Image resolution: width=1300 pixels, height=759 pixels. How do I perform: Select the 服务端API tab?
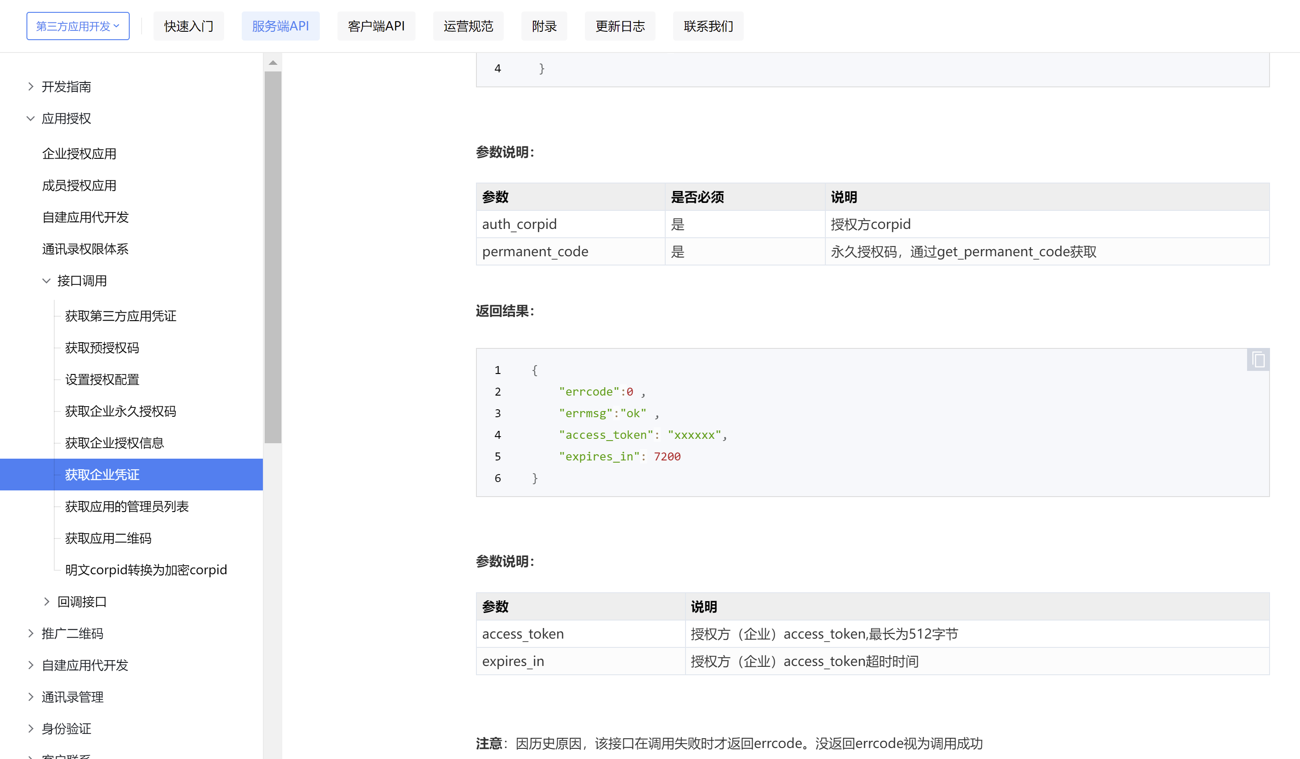(x=281, y=26)
